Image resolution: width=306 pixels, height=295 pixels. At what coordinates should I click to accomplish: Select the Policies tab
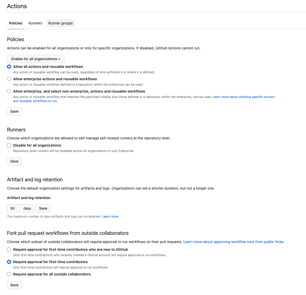tap(16, 23)
